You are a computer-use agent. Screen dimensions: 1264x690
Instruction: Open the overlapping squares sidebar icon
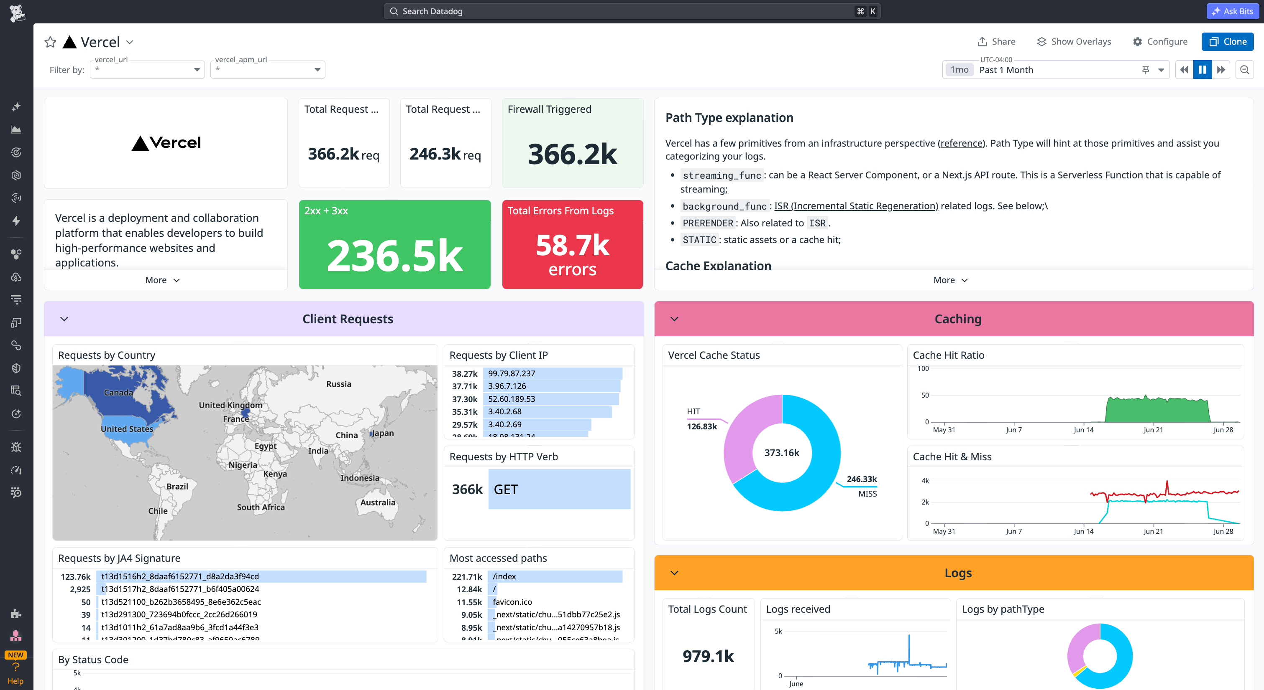(16, 322)
